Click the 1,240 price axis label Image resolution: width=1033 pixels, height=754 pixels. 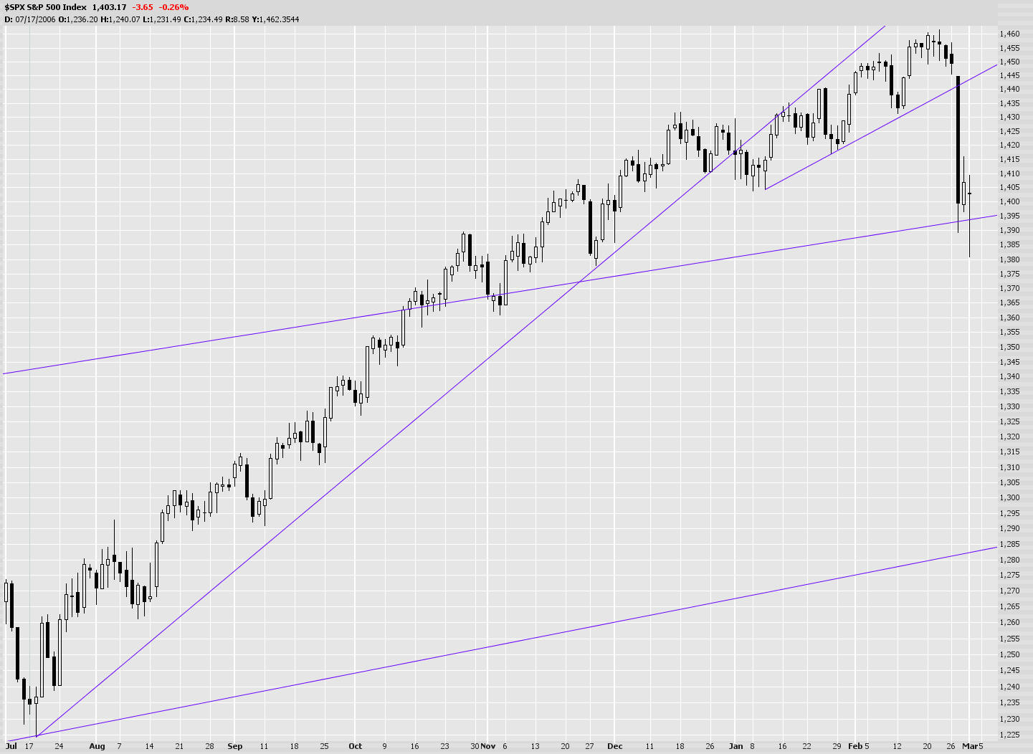pyautogui.click(x=1009, y=687)
